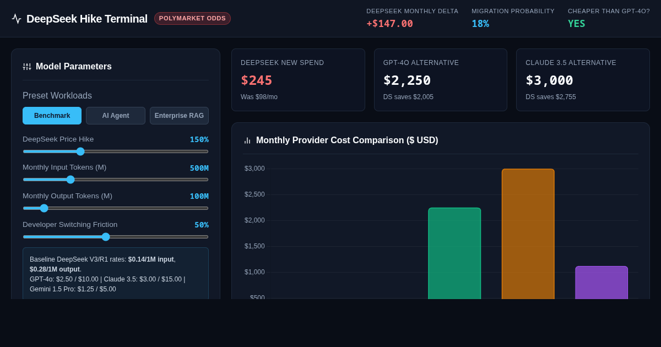The width and height of the screenshot is (661, 347).
Task: Click the YES cheaper than GPT-4o value
Action: 577,24
